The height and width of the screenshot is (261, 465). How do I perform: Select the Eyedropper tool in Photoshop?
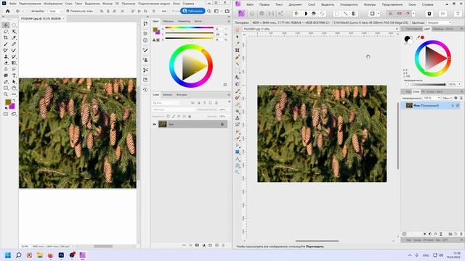point(14,38)
